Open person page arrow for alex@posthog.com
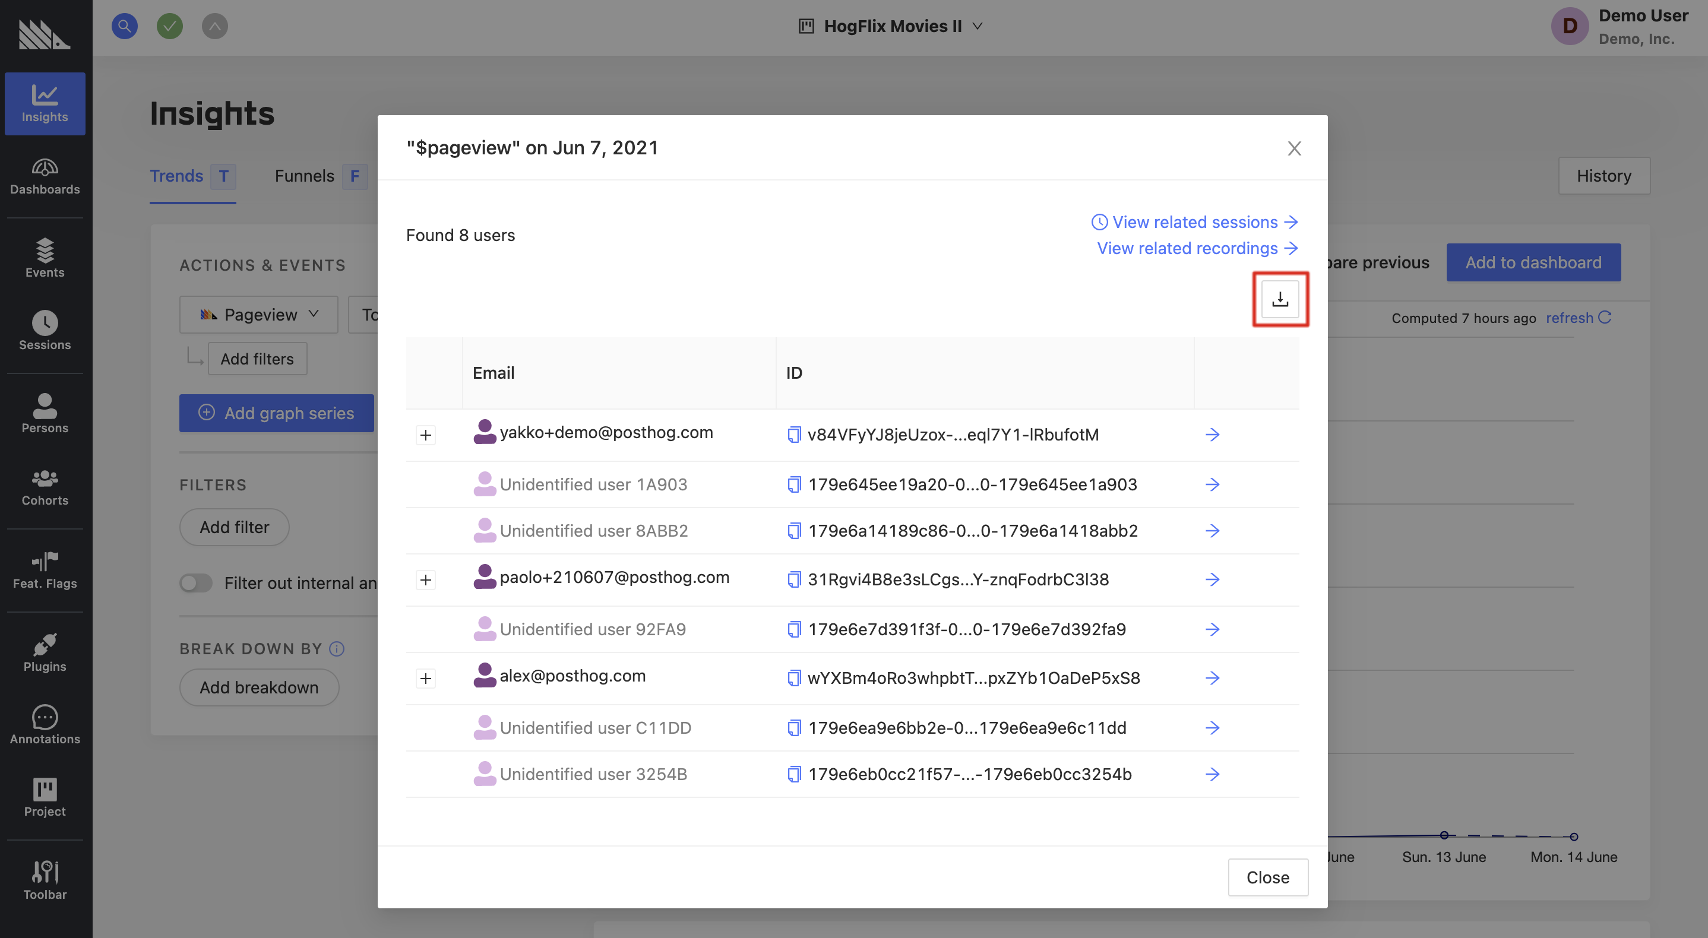Image resolution: width=1708 pixels, height=938 pixels. click(1213, 678)
